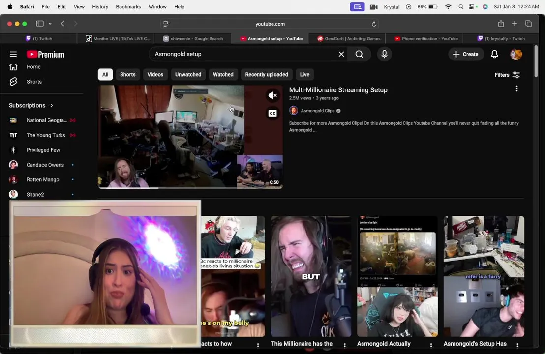Open options for 'Asmongold Actually' short
The image size is (545, 354).
[x=431, y=345]
